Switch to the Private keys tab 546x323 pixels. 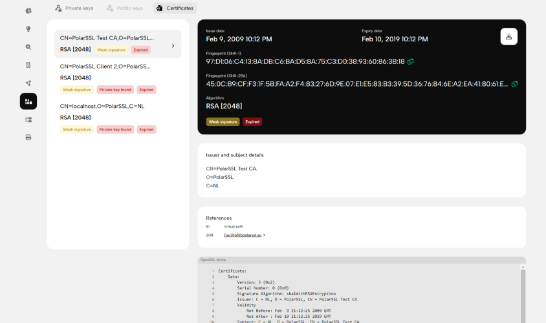coord(74,8)
